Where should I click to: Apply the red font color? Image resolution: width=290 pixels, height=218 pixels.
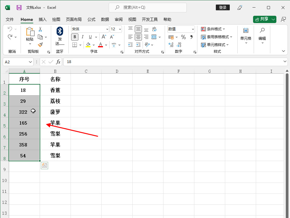click(x=101, y=45)
